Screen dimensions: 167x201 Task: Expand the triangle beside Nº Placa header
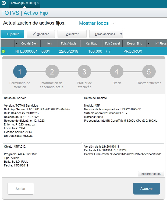pos(149,44)
